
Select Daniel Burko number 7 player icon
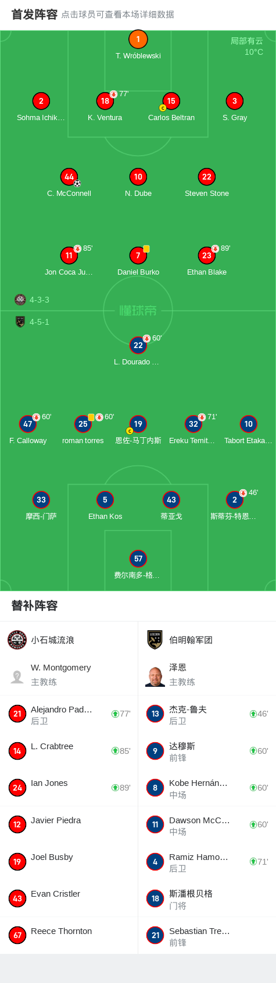pyautogui.click(x=138, y=255)
